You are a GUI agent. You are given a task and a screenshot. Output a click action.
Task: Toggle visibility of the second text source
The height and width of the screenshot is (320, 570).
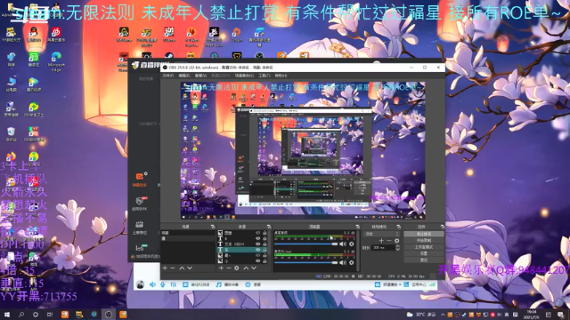(257, 239)
